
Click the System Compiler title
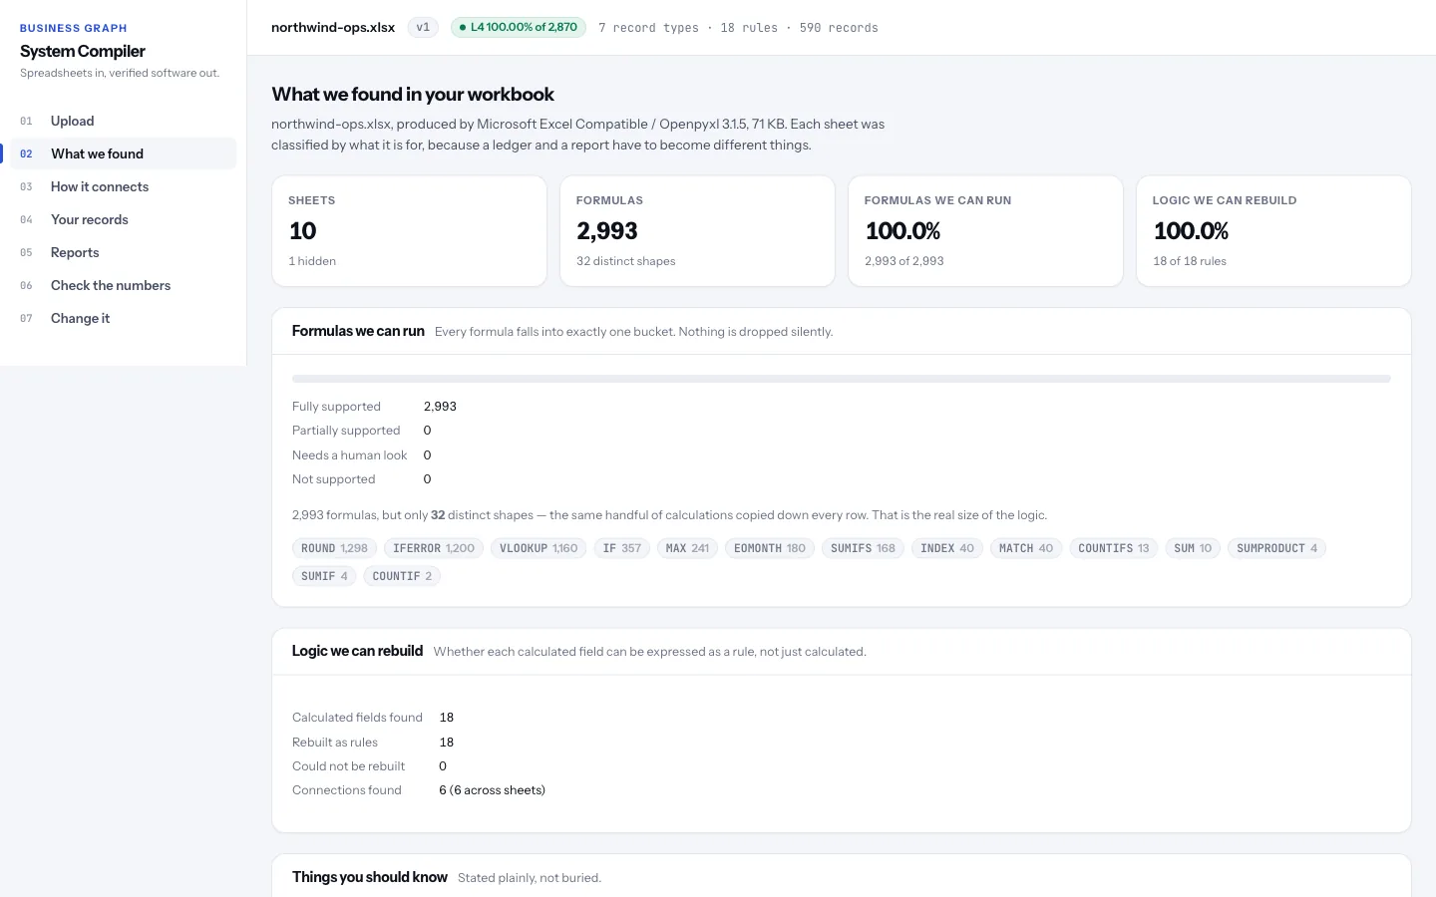pos(83,51)
